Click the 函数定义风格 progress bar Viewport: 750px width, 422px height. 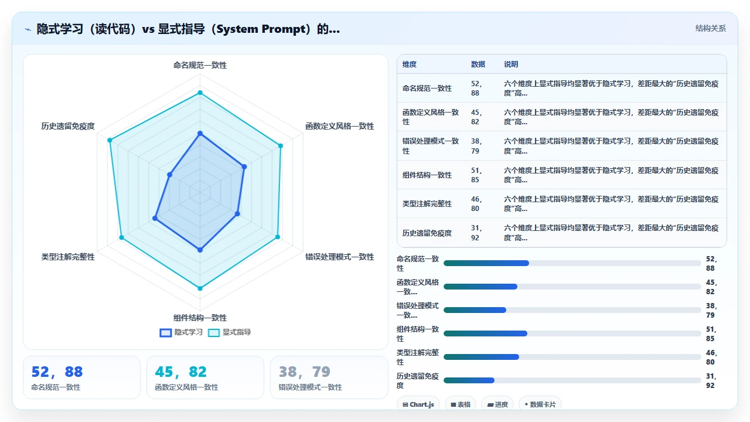tap(572, 287)
